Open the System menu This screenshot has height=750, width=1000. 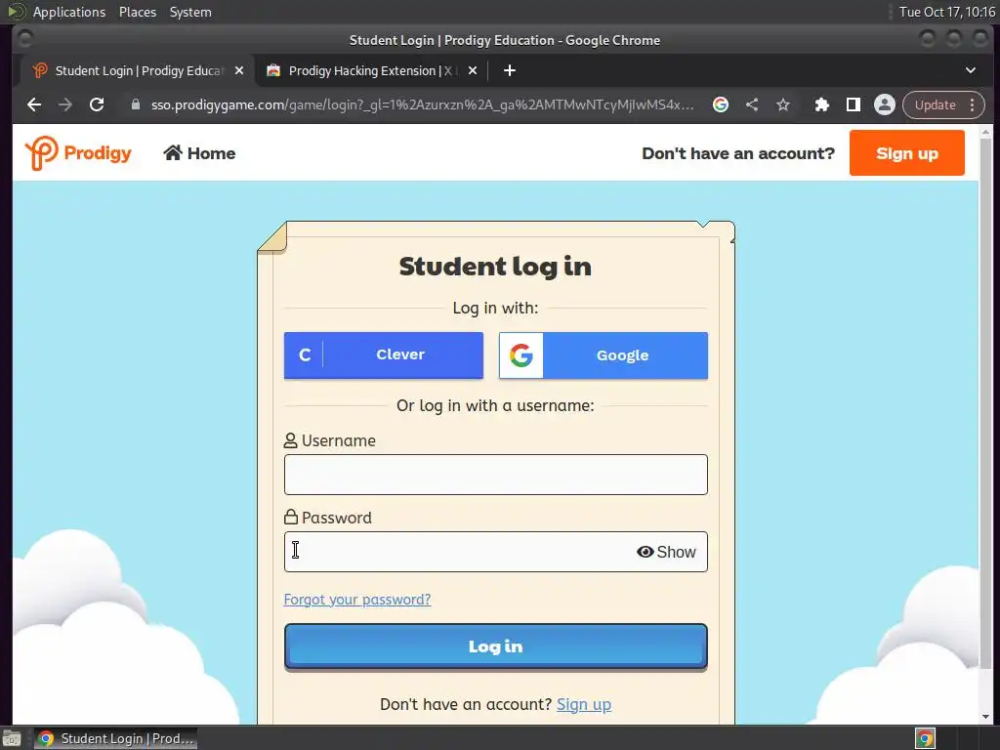click(x=190, y=12)
